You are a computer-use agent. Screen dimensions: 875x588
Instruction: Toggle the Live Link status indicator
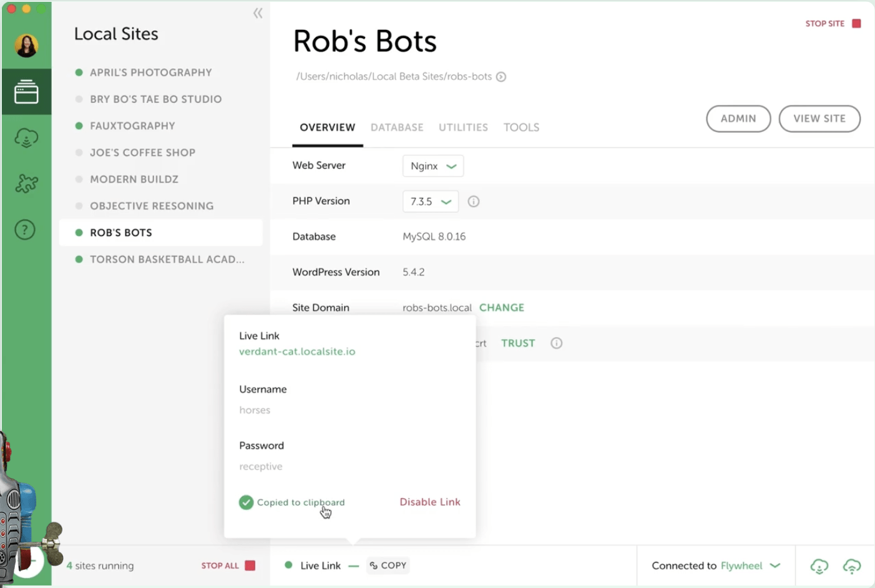[288, 565]
